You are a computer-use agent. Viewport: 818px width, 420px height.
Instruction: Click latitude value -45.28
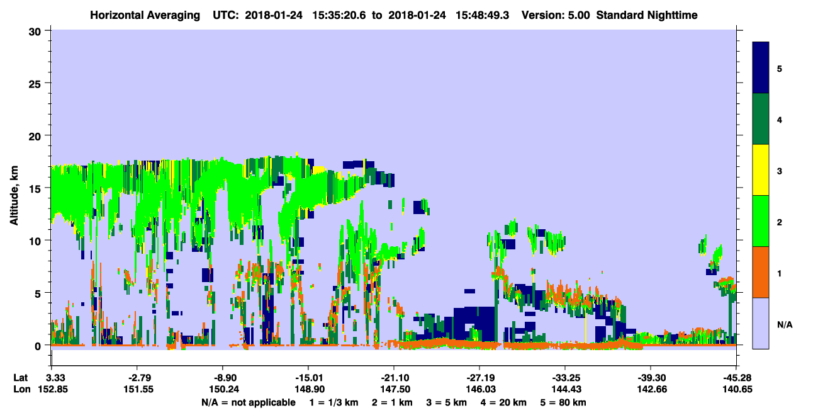pyautogui.click(x=736, y=378)
